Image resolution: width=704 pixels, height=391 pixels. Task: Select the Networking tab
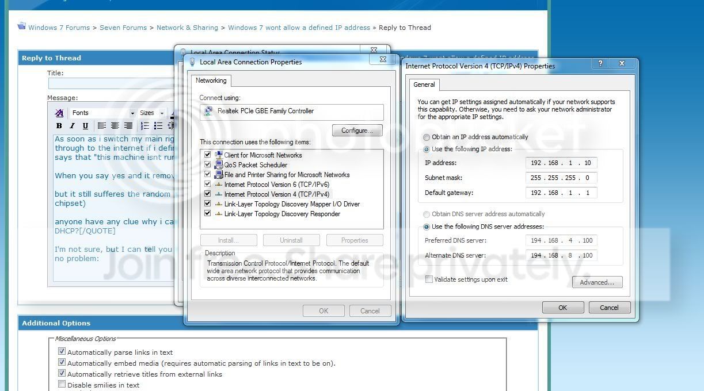tap(211, 80)
